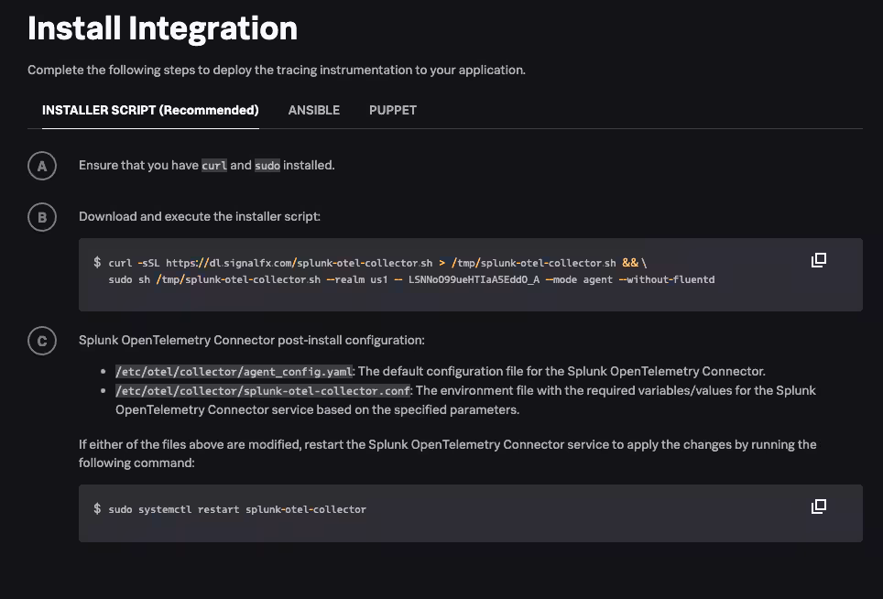883x599 pixels.
Task: Select the INSTALLER SCRIPT (Recommended) tab
Action: 150,110
